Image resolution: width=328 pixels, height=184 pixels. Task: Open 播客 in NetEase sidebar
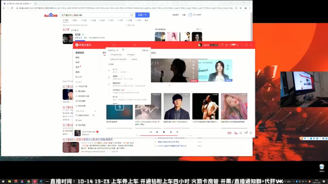pyautogui.click(x=77, y=57)
